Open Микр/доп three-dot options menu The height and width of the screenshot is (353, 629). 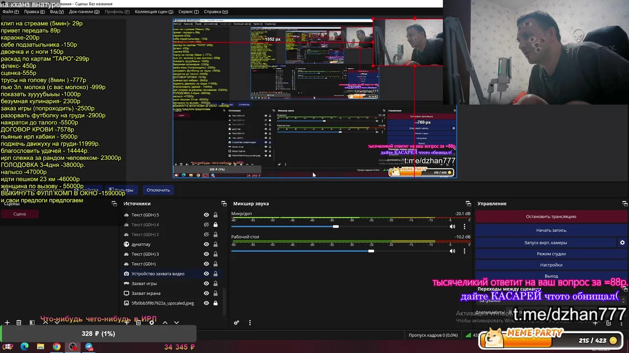tap(464, 227)
